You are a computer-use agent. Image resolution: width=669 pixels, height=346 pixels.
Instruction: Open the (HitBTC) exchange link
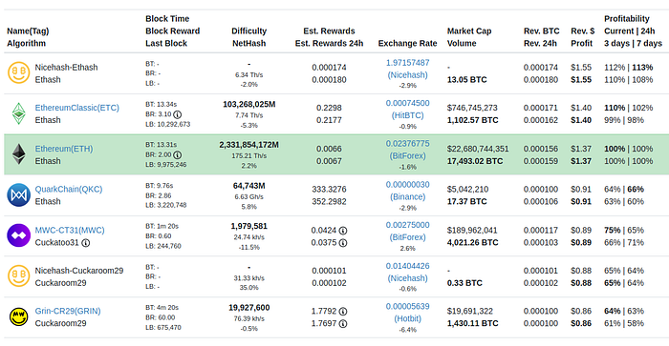(x=407, y=115)
